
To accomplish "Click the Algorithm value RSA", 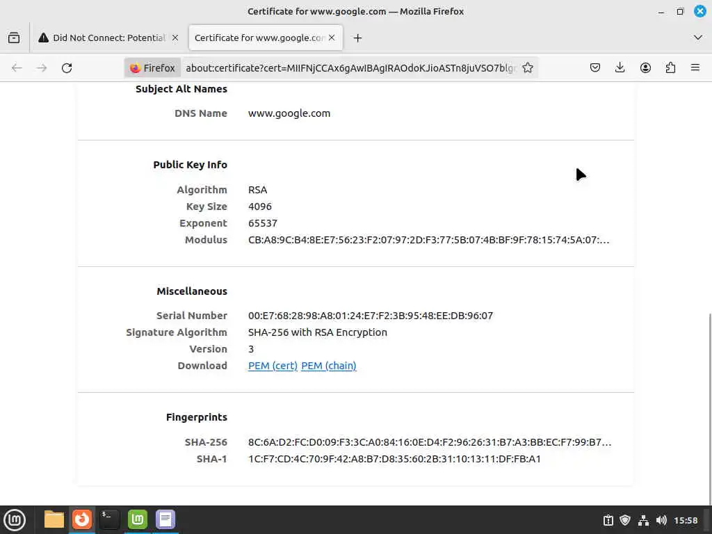I will point(257,190).
